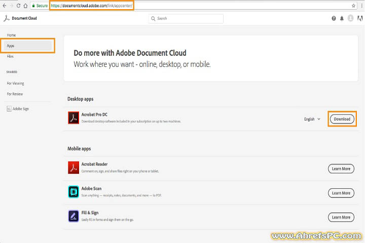Viewport: 365px width, 243px height.
Task: Click the browser forward arrow
Action: [x=11, y=6]
